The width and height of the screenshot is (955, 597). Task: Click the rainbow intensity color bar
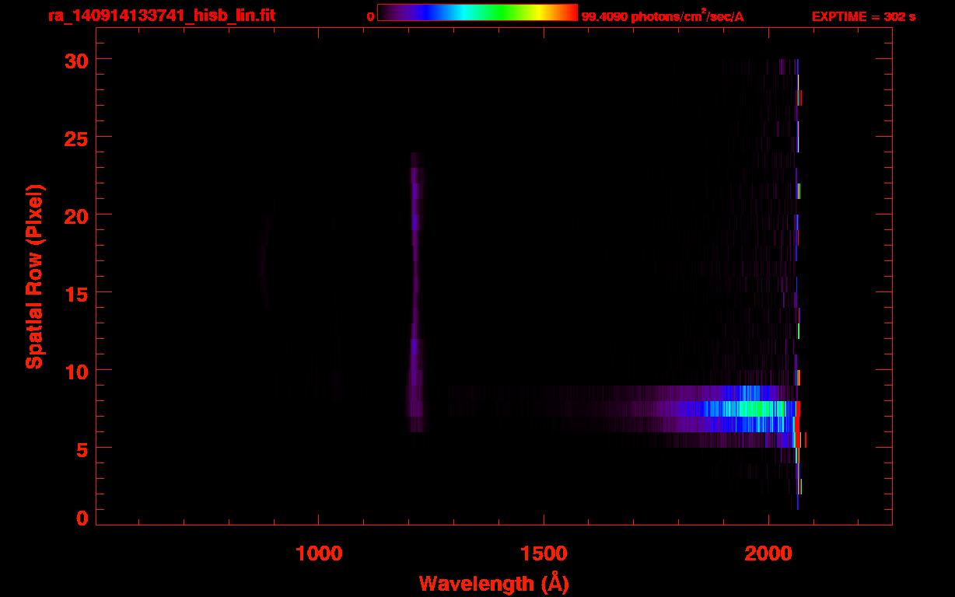[477, 13]
